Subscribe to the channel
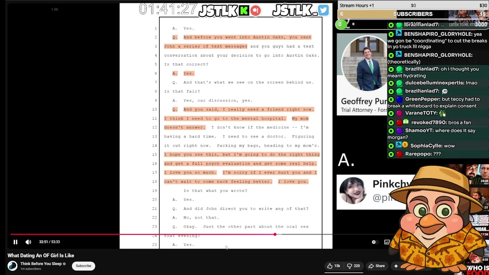 click(x=83, y=266)
